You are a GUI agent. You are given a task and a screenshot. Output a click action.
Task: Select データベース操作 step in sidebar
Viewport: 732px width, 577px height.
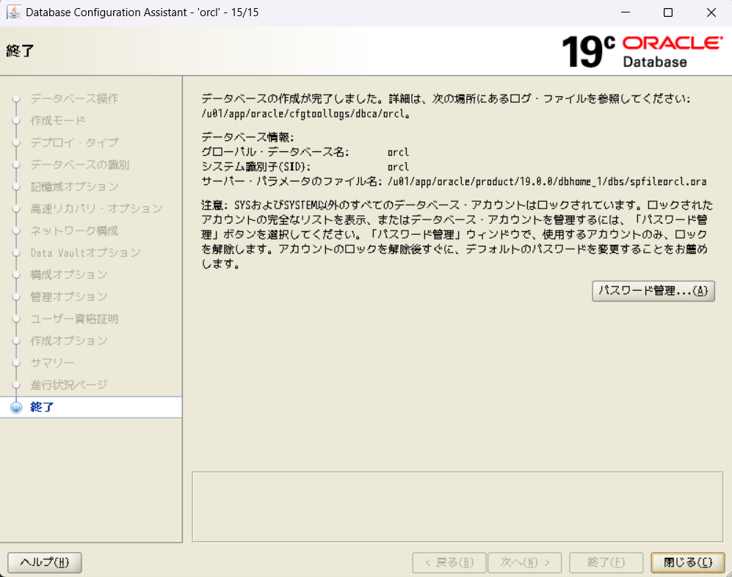74,98
